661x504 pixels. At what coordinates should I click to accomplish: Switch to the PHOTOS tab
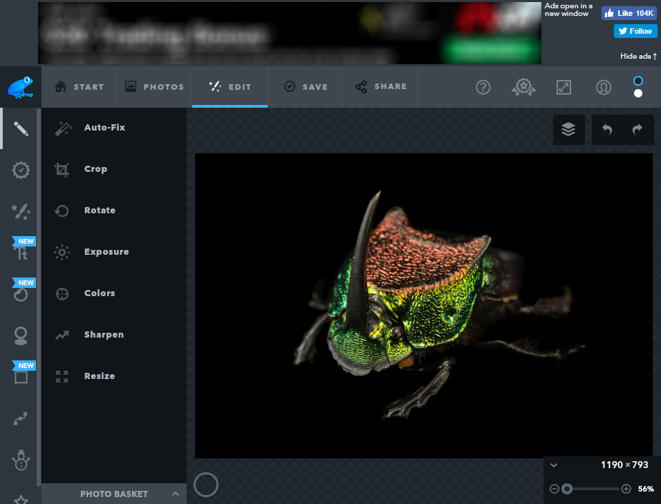pyautogui.click(x=153, y=86)
